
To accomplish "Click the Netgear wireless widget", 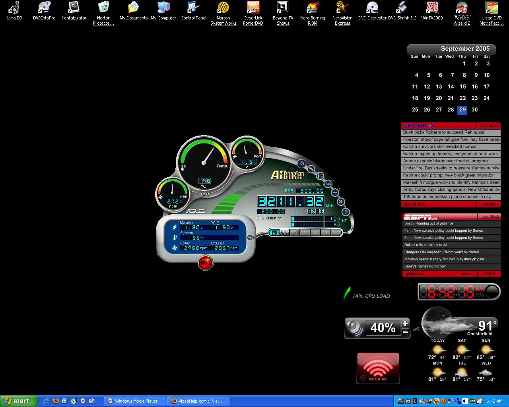I will [378, 368].
